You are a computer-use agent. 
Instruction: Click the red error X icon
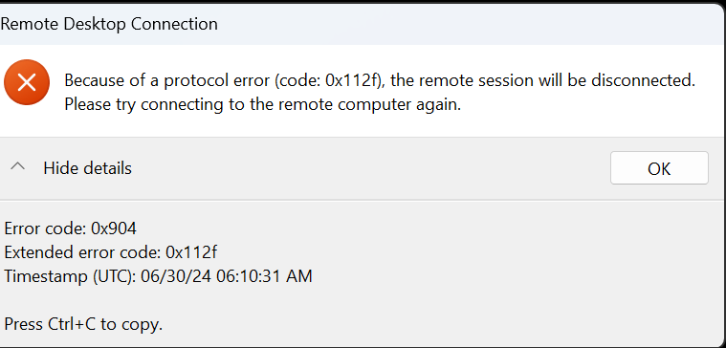click(x=27, y=82)
